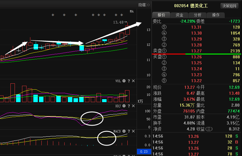Screen dimensions: 242x156
Task: Select the MACD indicator label
Action: click(117, 131)
